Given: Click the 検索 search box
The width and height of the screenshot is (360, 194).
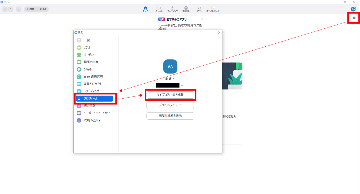Looking at the screenshot, I should coord(36,9).
